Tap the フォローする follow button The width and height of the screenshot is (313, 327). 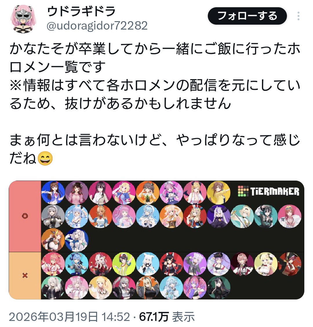pos(247,16)
